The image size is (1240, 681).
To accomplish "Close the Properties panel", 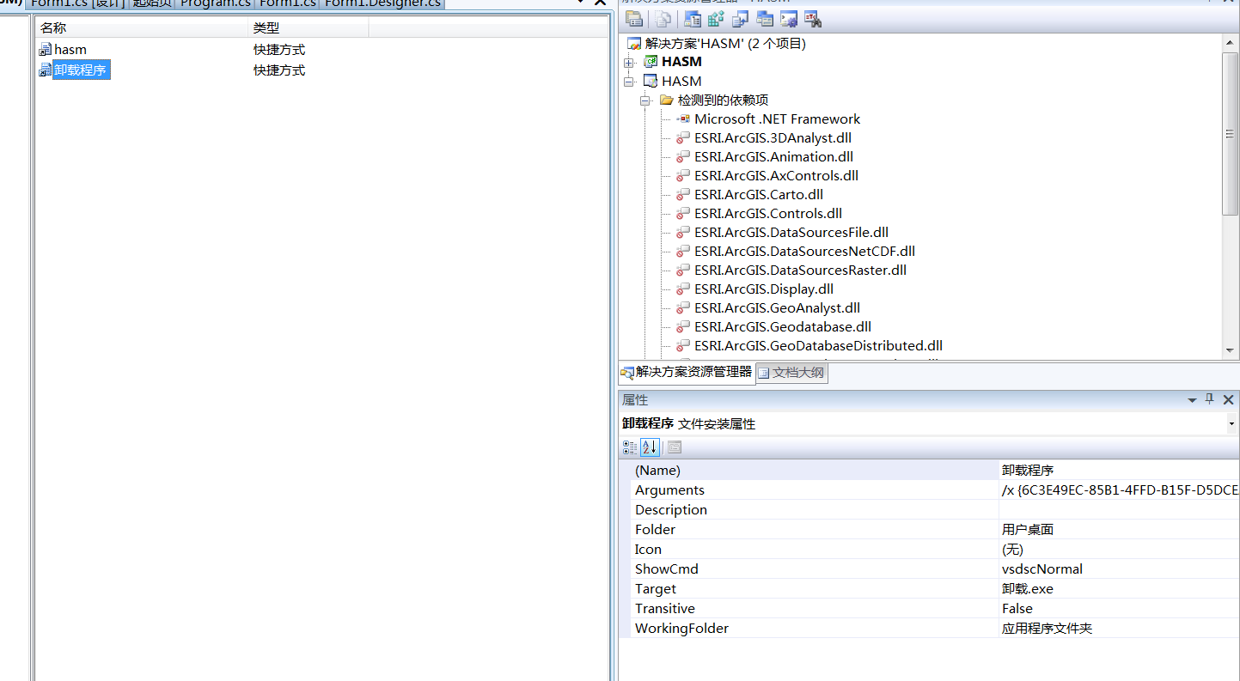I will (1228, 399).
